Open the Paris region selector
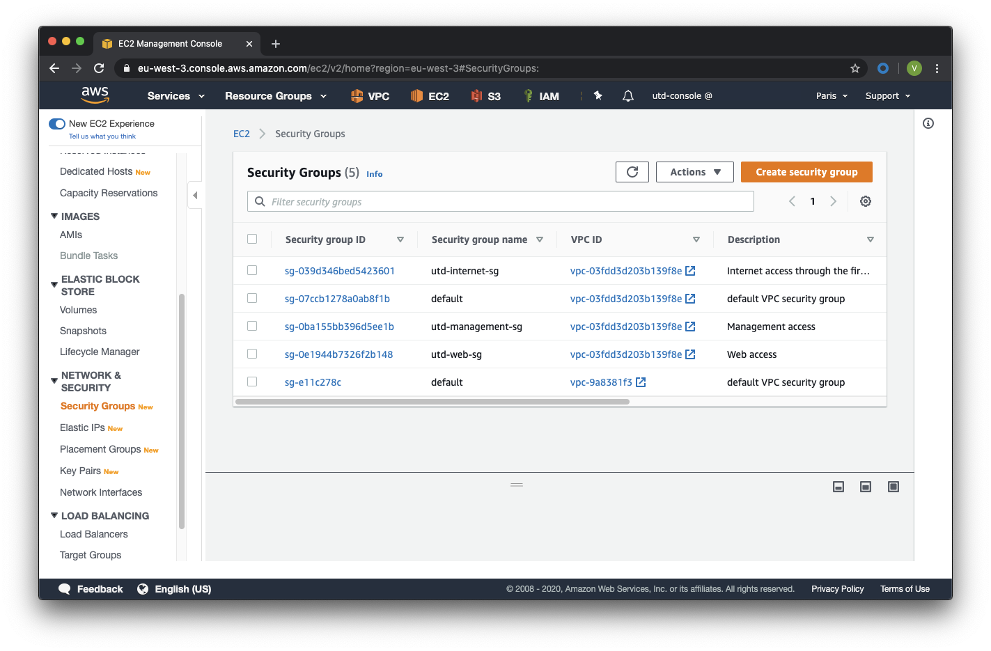This screenshot has width=991, height=651. [x=832, y=96]
